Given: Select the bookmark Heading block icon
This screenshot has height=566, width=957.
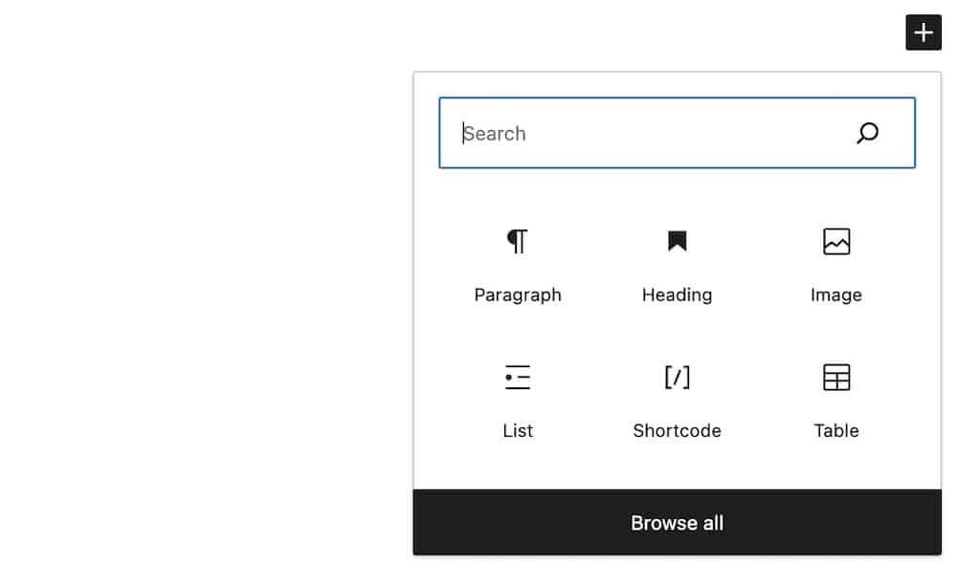Looking at the screenshot, I should coord(677,241).
